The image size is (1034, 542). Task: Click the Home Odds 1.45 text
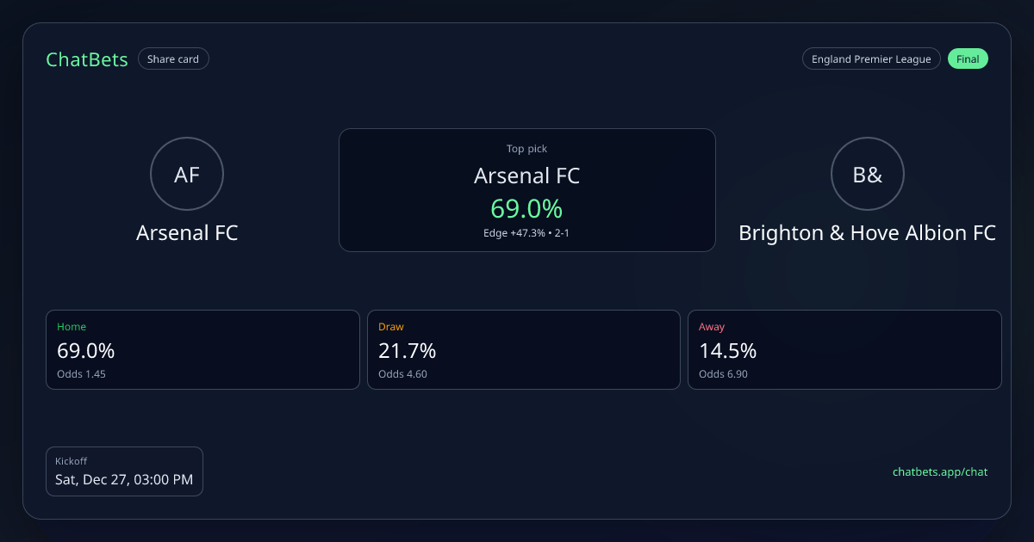[81, 374]
